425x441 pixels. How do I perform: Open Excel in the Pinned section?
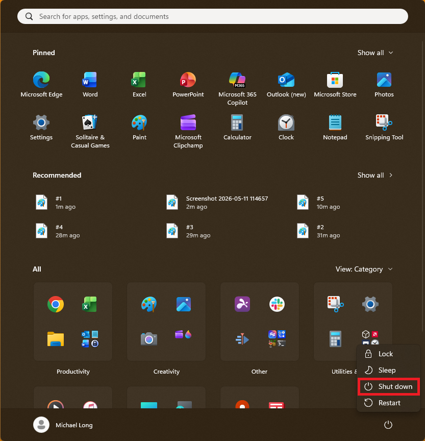pyautogui.click(x=139, y=85)
